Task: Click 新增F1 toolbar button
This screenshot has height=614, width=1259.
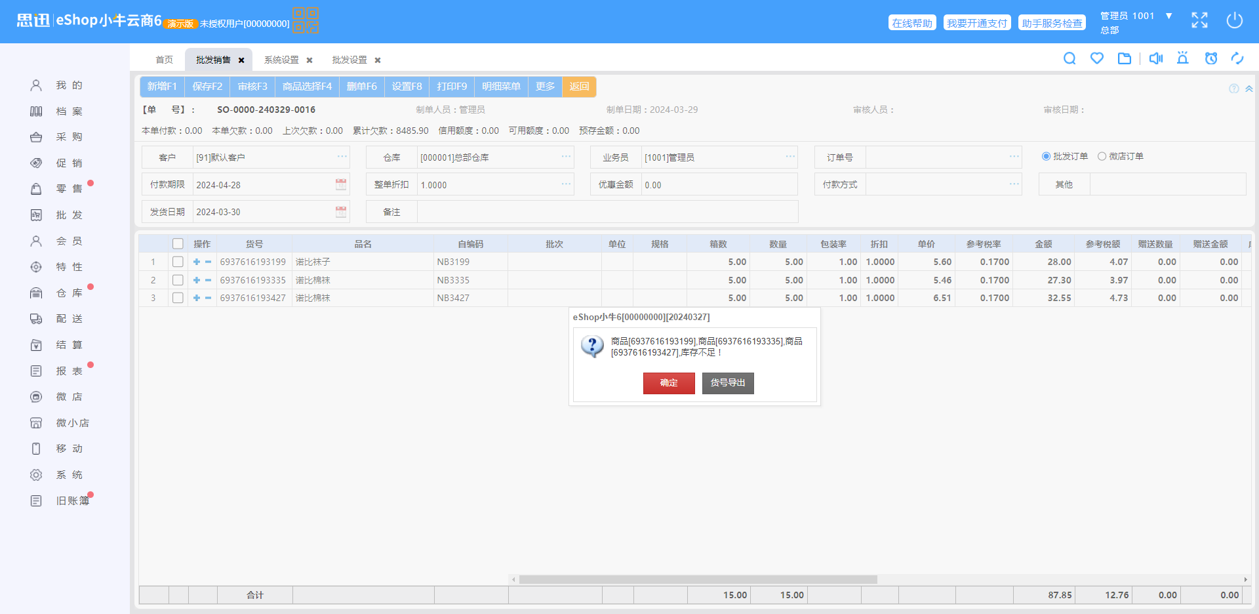Action: coord(162,87)
